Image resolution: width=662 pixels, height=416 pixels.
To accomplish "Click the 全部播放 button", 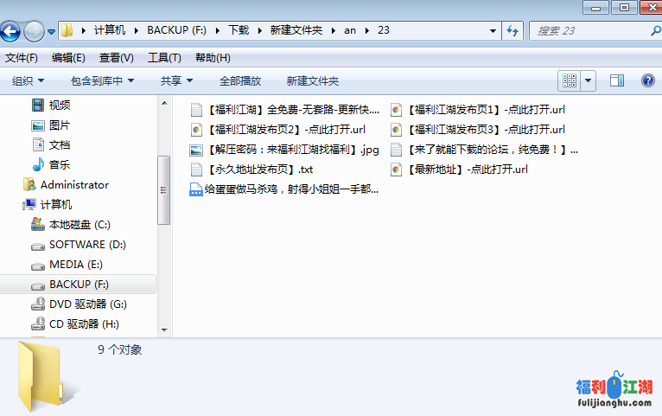I will tap(240, 81).
